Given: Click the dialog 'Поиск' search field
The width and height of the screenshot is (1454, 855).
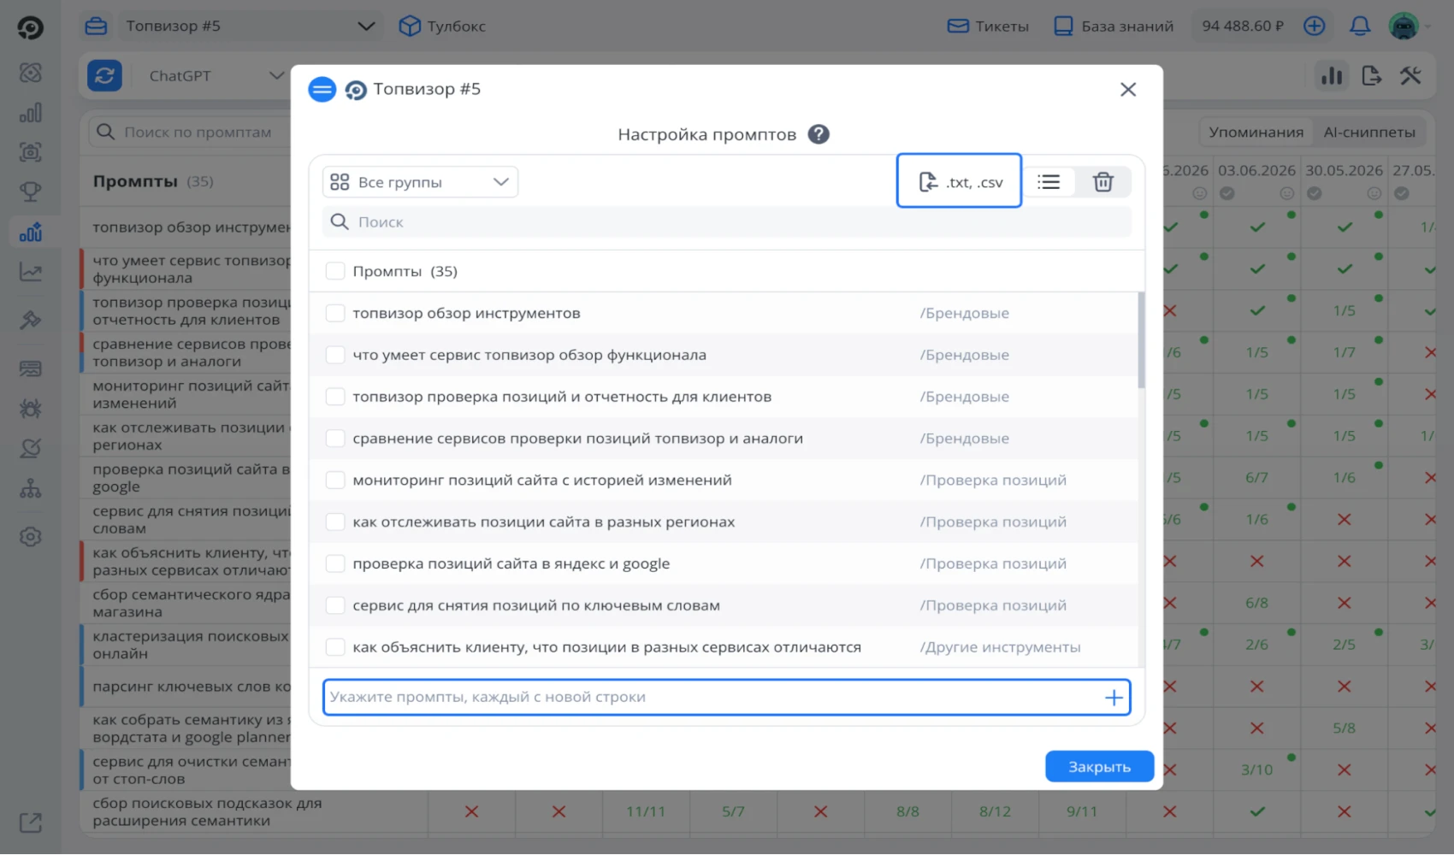Looking at the screenshot, I should point(727,222).
